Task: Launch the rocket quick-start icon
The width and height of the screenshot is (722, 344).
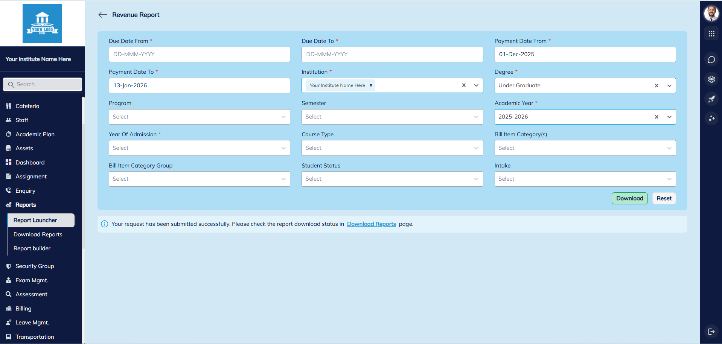Action: [x=711, y=99]
